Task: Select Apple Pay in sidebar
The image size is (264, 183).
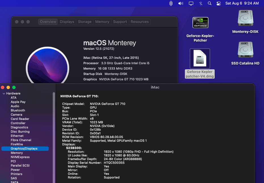Action: 18,102
